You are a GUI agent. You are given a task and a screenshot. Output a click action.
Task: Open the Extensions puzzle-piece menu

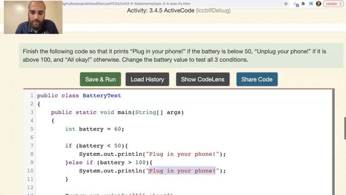303,4
